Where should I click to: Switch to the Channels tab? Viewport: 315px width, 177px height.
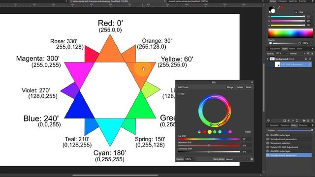(303, 125)
